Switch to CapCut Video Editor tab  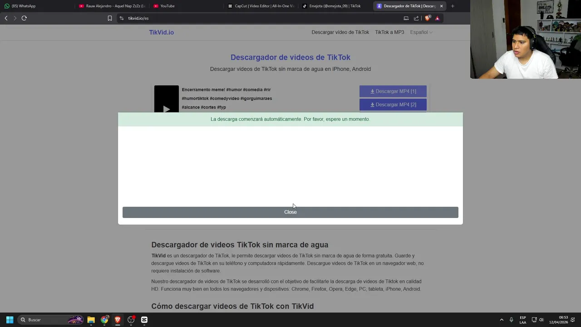tap(261, 6)
